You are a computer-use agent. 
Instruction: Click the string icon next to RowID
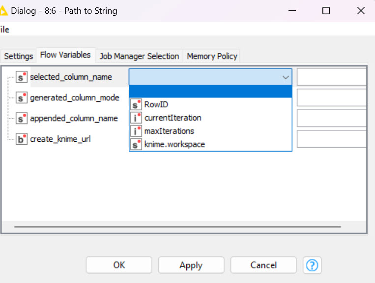(136, 104)
